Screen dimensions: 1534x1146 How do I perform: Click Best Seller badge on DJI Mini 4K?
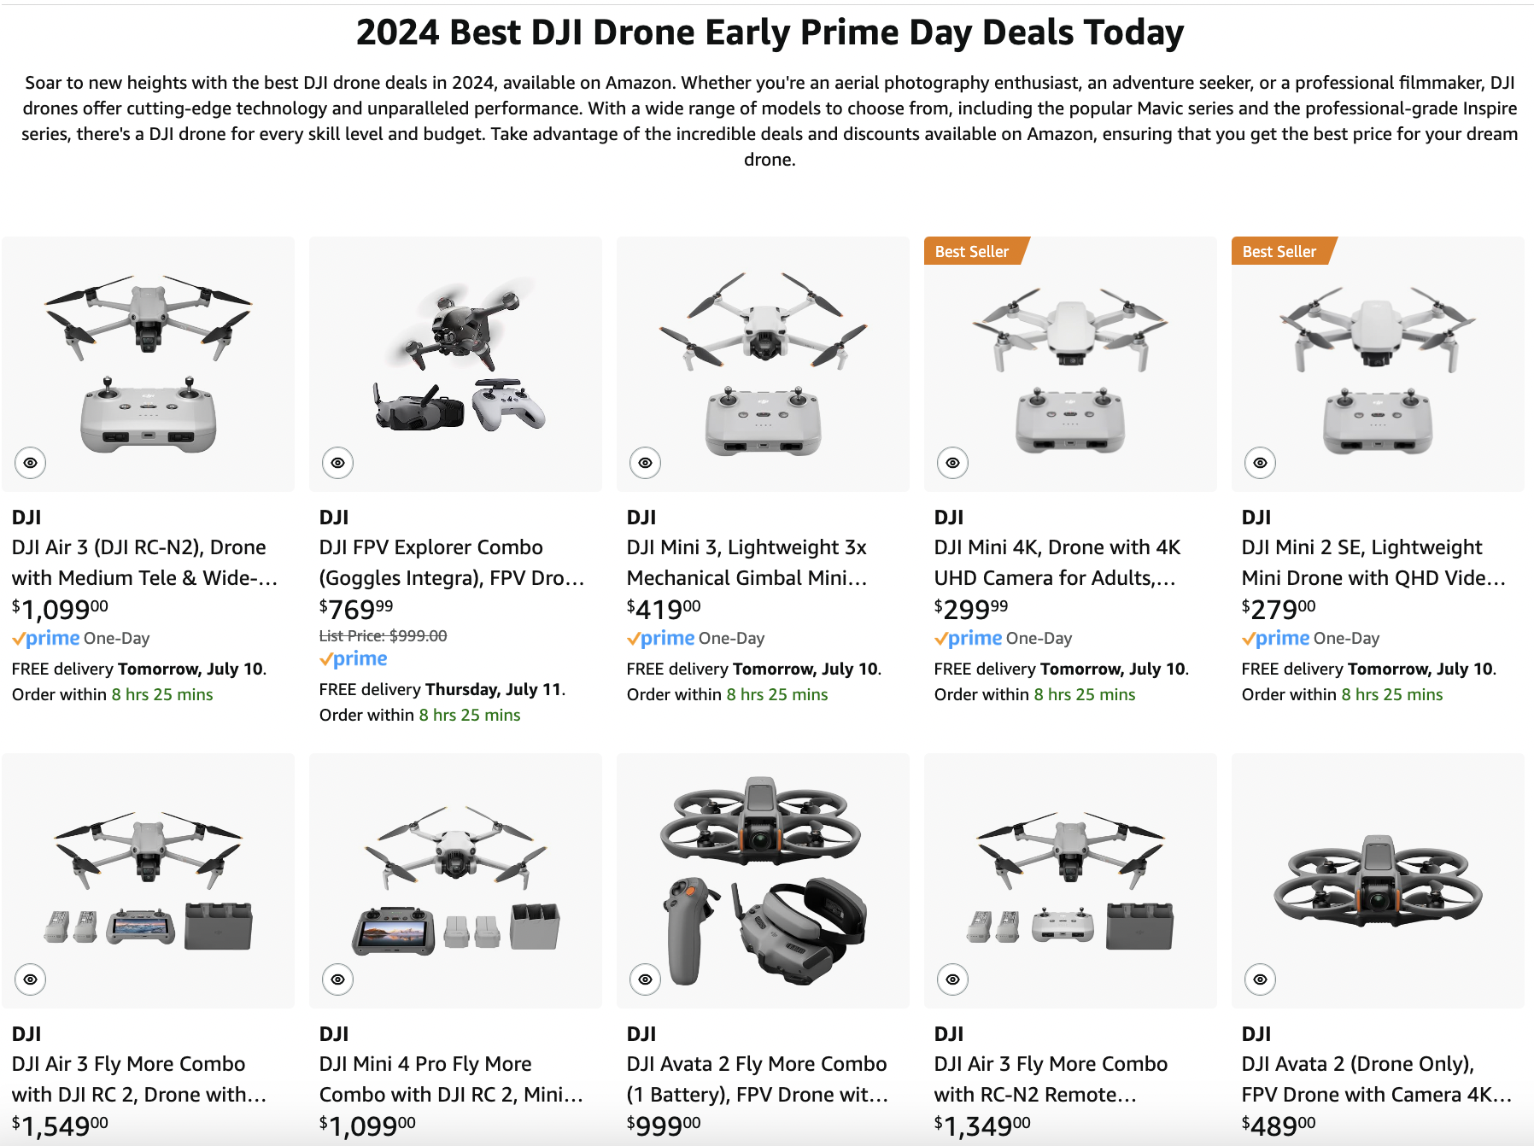(x=972, y=252)
